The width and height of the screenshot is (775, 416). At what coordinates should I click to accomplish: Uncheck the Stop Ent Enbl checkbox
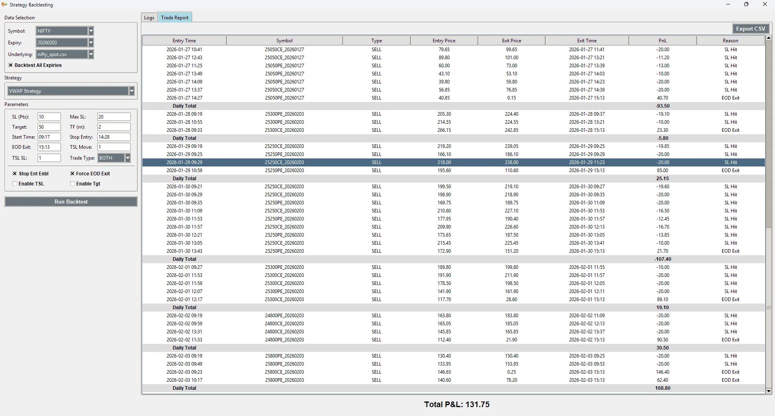click(x=15, y=173)
